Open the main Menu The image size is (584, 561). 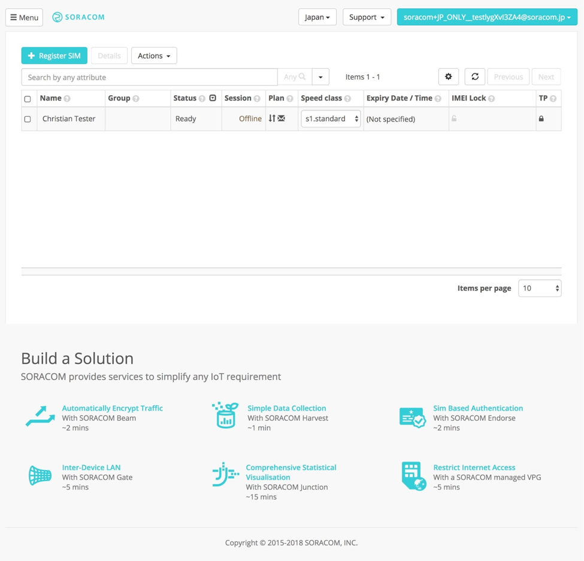(x=24, y=17)
